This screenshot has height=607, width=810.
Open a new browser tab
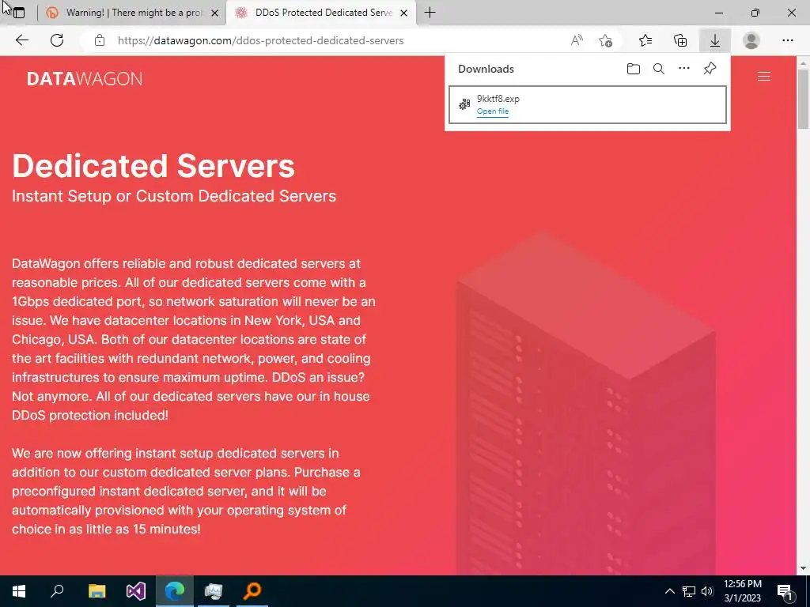(x=430, y=13)
